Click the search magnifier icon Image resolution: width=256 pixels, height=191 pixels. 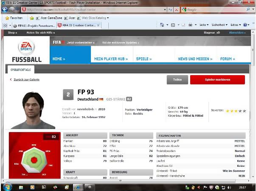point(248,9)
